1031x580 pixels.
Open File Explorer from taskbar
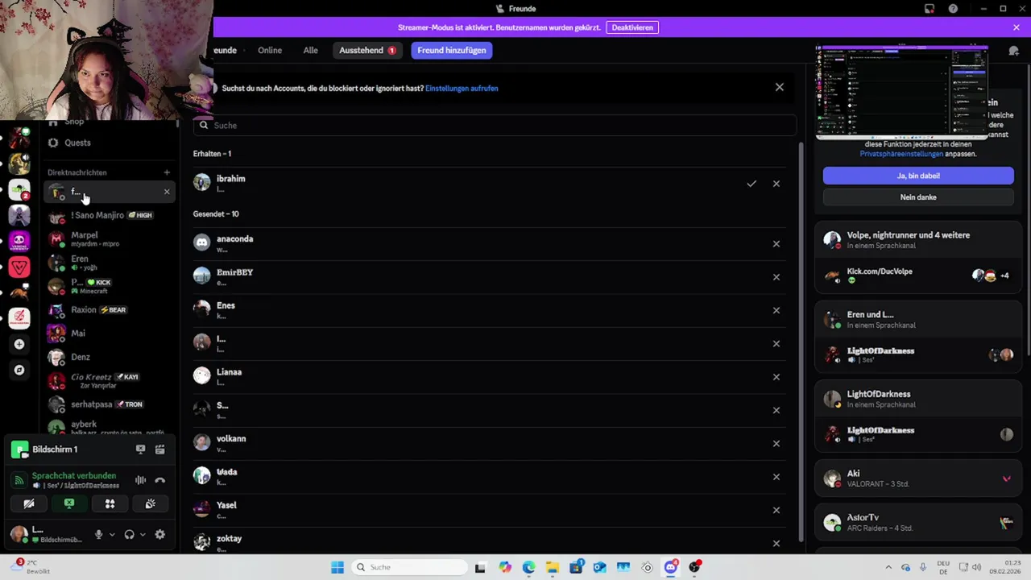tap(553, 567)
